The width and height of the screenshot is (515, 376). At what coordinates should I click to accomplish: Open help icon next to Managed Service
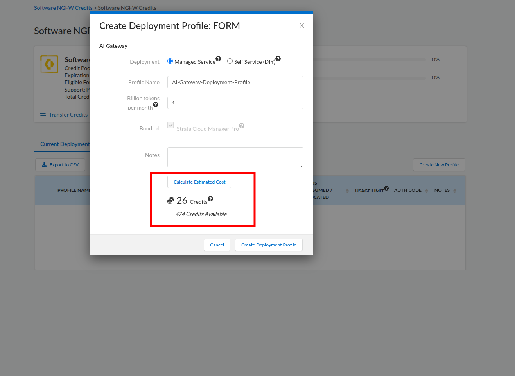pyautogui.click(x=218, y=59)
